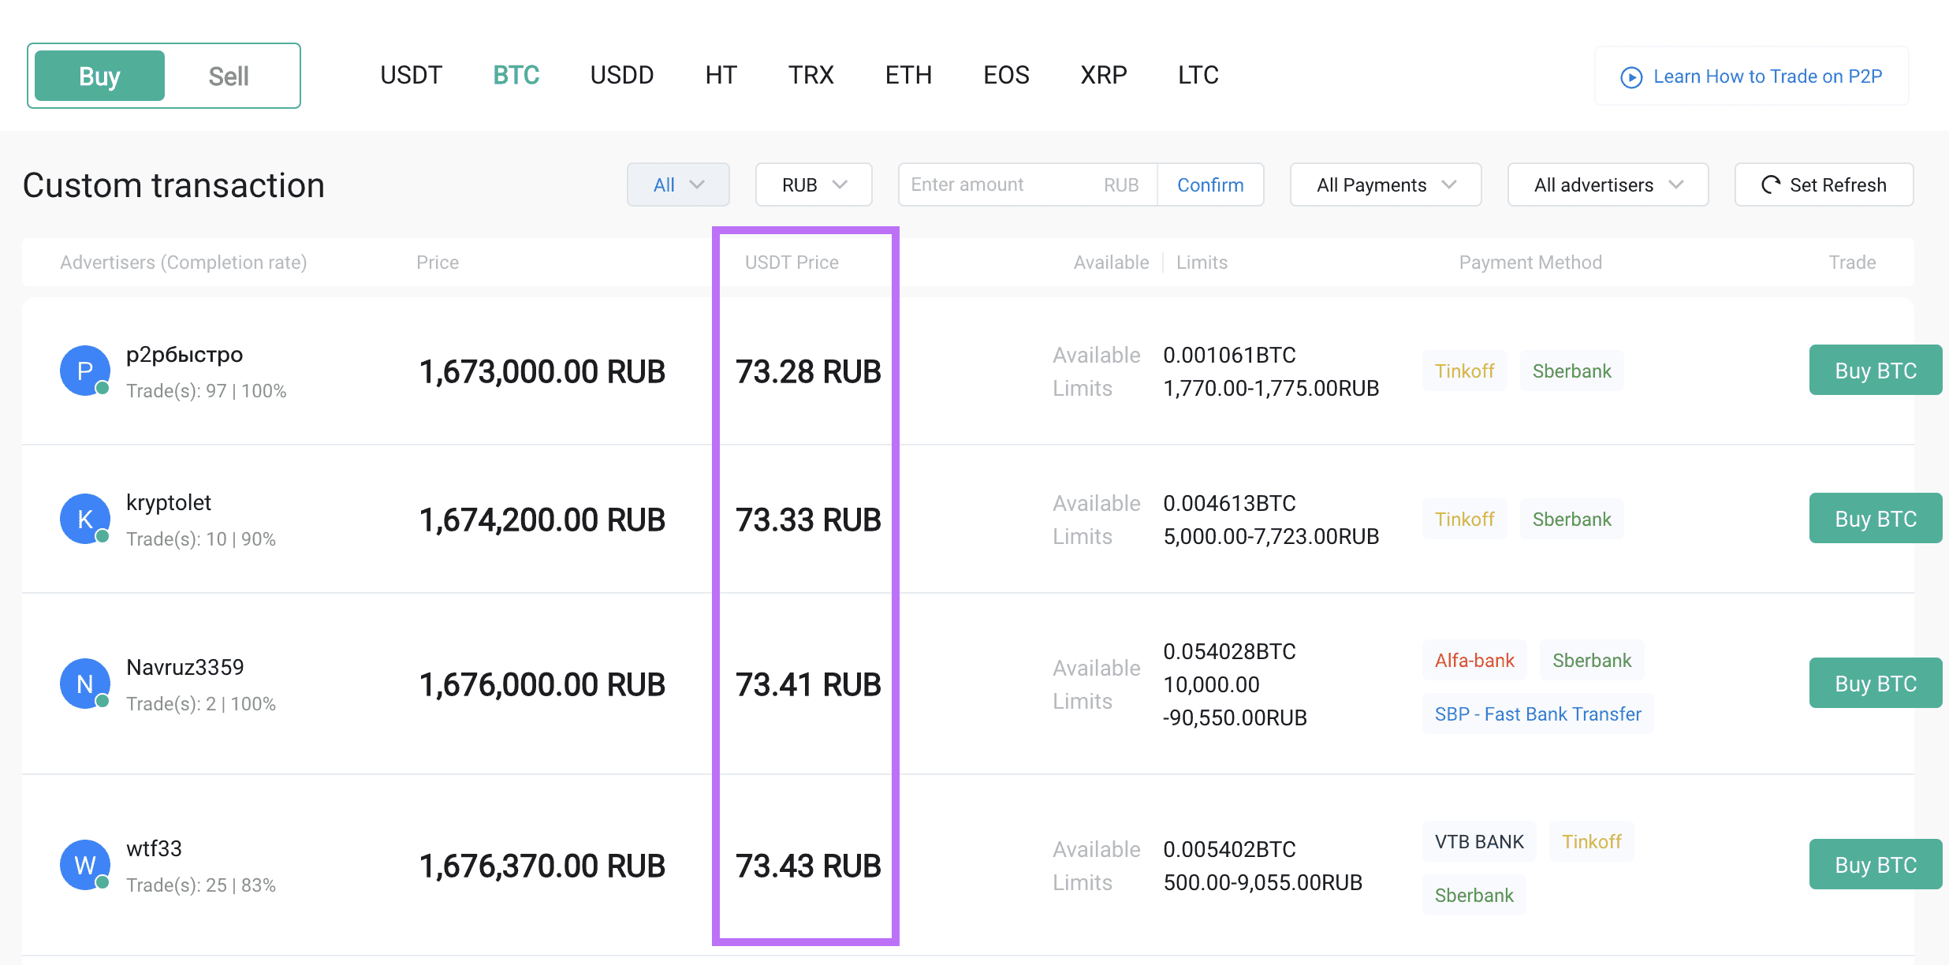This screenshot has height=965, width=1949.
Task: Click limits 5,000.00-7,723.00RUB
Action: click(1271, 536)
